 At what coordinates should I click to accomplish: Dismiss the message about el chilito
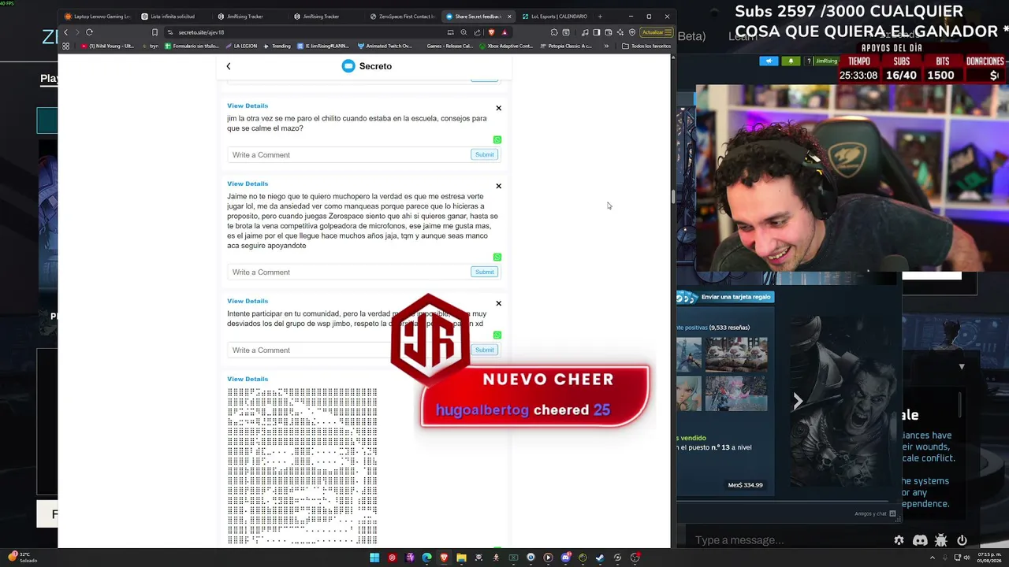(498, 108)
